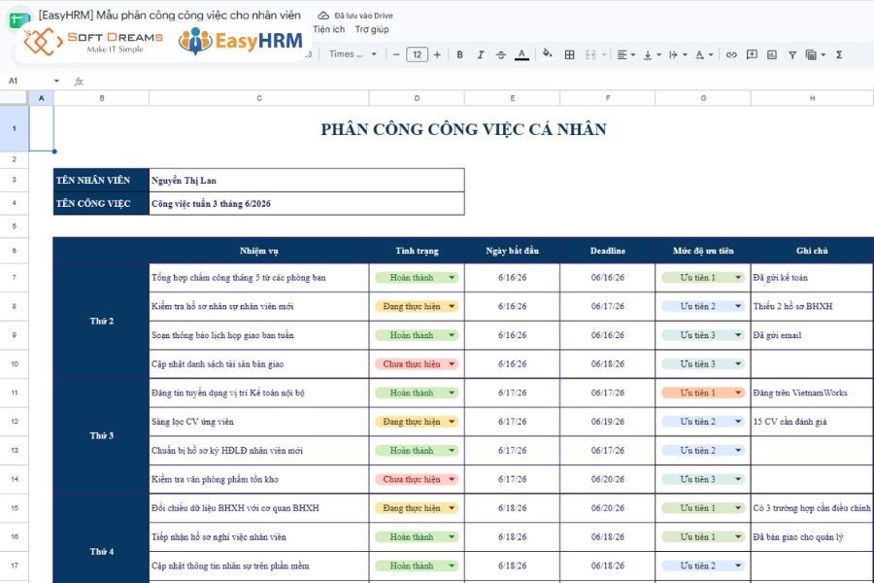Viewport: 874px width, 583px height.
Task: Select the TÊN NHÂN VIÊN label cell
Action: [x=101, y=180]
